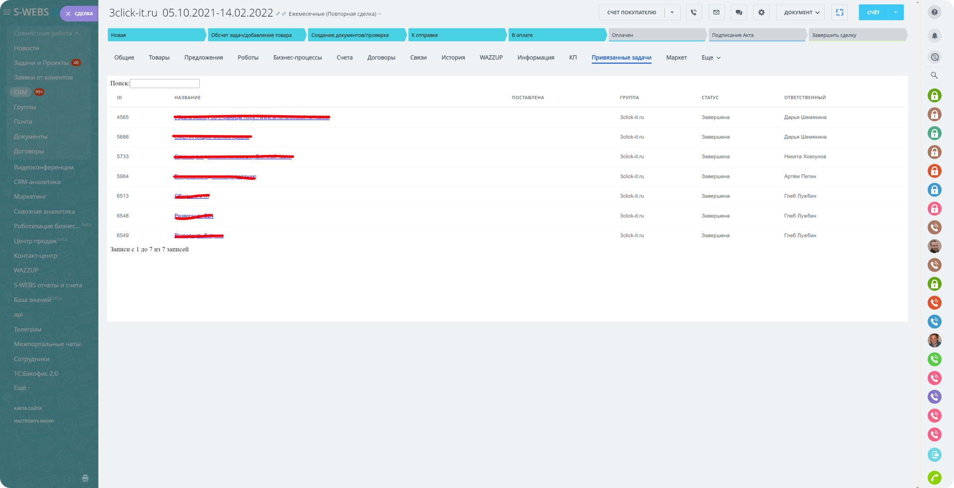This screenshot has height=488, width=954.
Task: Expand the Еще tabs dropdown
Action: click(x=711, y=58)
